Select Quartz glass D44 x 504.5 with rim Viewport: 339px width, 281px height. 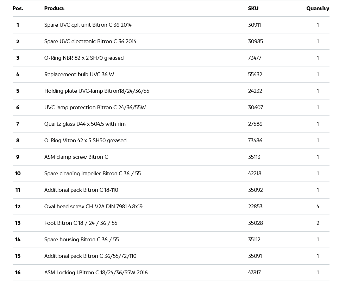coord(85,124)
